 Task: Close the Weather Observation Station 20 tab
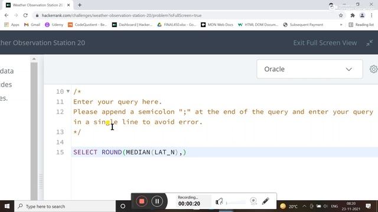click(x=69, y=5)
